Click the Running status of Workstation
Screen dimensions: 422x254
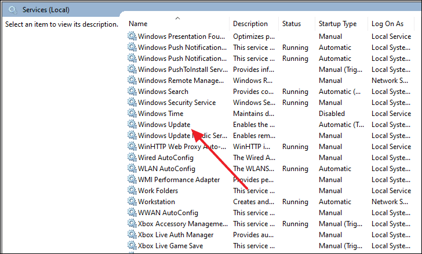click(x=295, y=201)
